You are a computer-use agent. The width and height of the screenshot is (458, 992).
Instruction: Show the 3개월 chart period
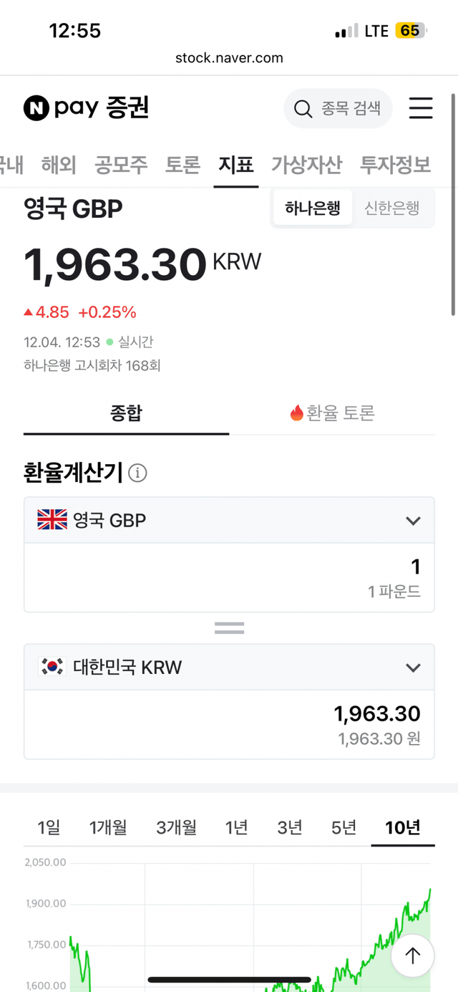pos(176,828)
